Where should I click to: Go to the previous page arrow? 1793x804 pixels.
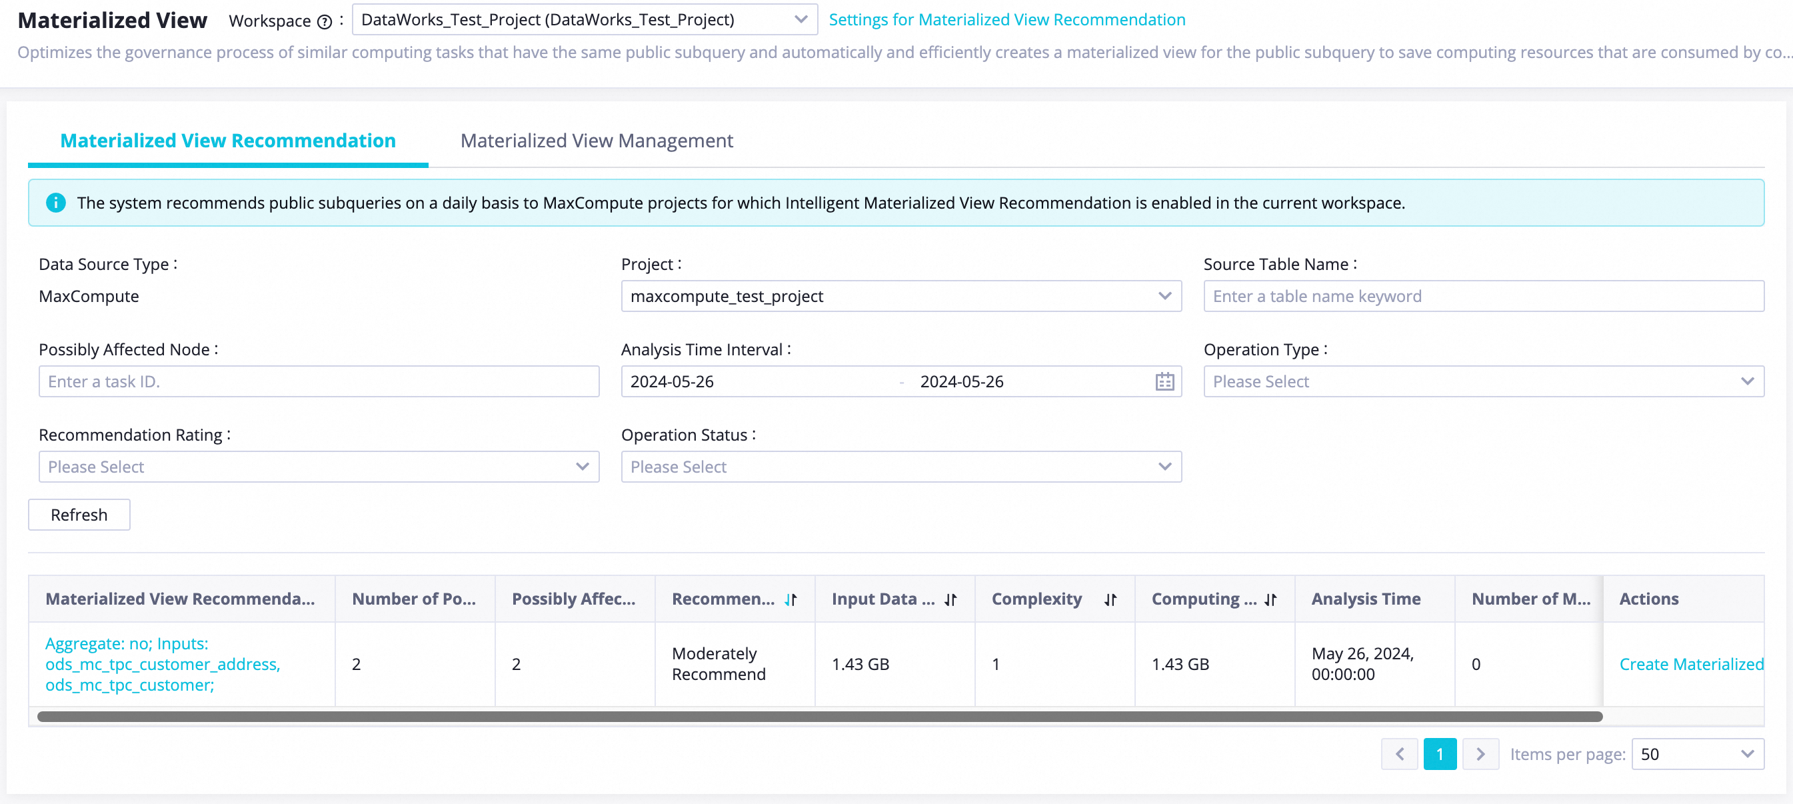(x=1399, y=754)
